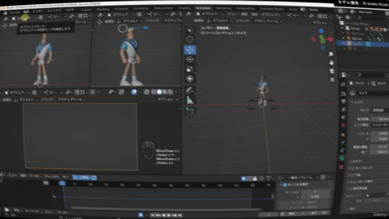389x219 pixels.
Task: Open Object Mode dropdown in right viewport header
Action: [210, 15]
